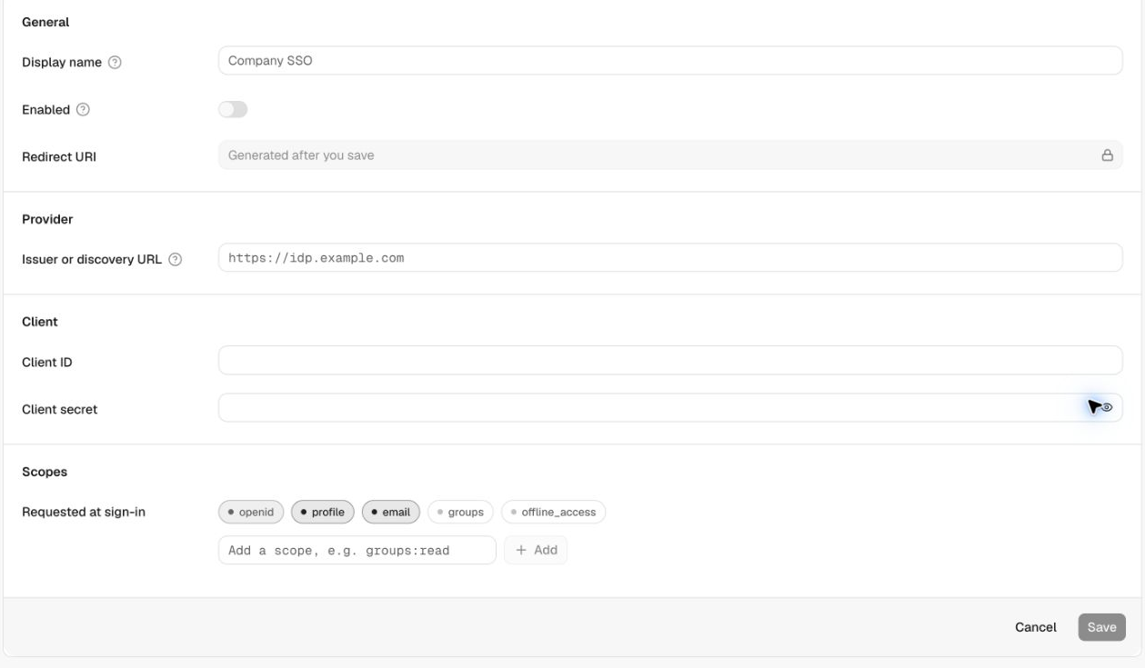The image size is (1145, 668).
Task: Click the Enabled help icon
Action: [83, 109]
